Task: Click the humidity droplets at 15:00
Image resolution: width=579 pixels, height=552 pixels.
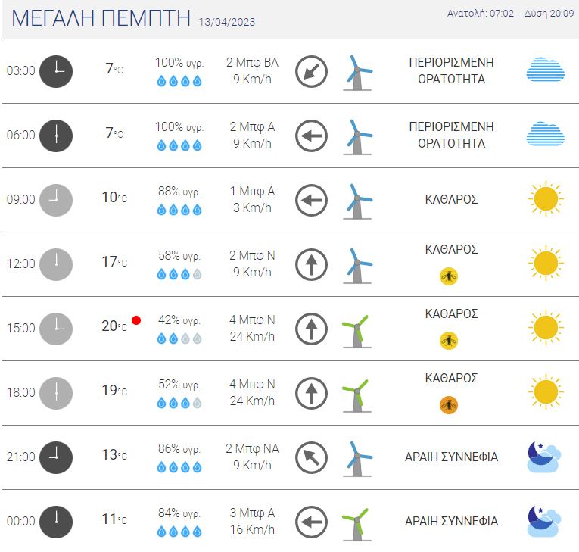Action: tap(179, 338)
